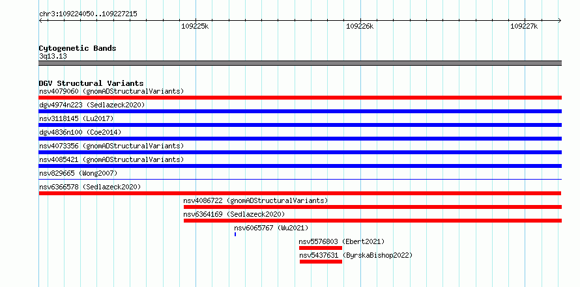Click the chr3:109224050..109227215 coordinate text
This screenshot has width=580, height=287.
click(x=88, y=14)
